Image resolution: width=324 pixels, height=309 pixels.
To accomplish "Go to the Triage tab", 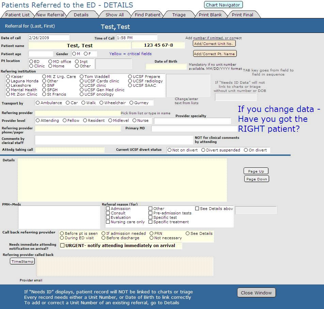I will pyautogui.click(x=179, y=15).
